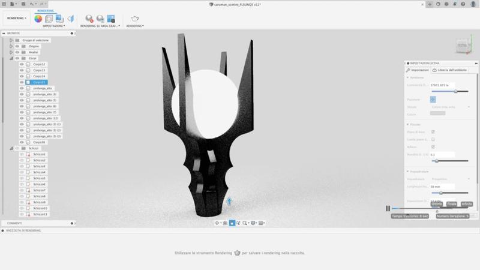The height and width of the screenshot is (270, 480).
Task: Open user account avatar at top right
Action: (473, 4)
